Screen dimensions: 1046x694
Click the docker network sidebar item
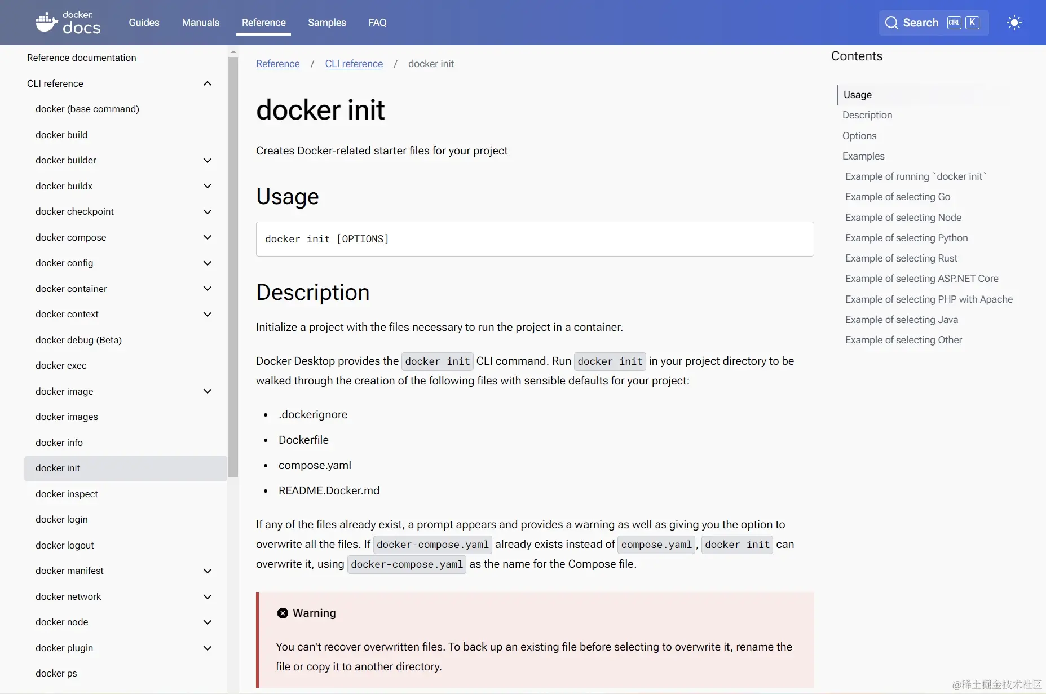point(68,596)
